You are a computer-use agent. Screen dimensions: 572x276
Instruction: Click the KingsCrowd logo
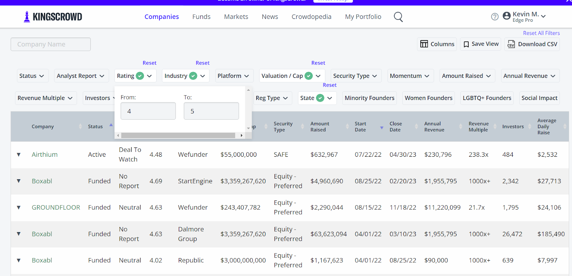point(53,17)
